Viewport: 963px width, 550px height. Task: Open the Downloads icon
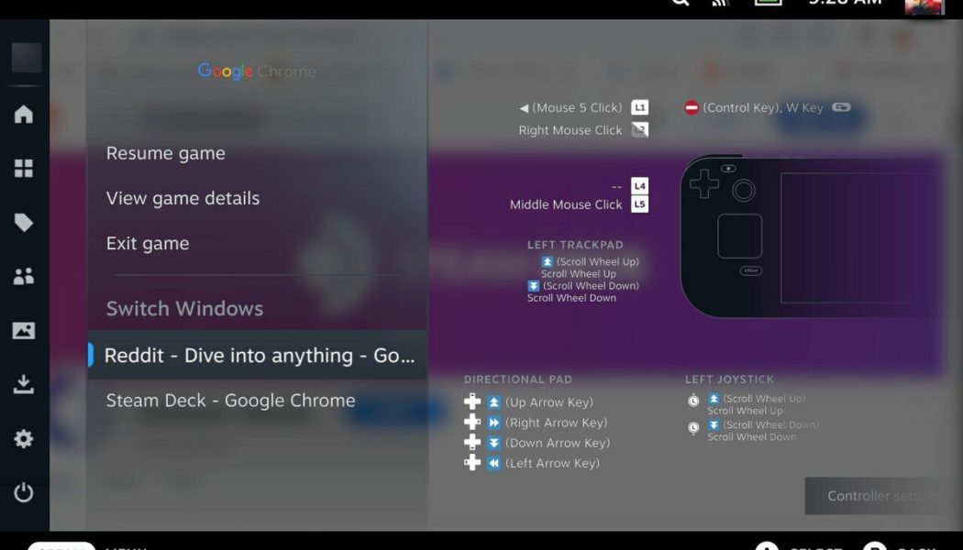pos(24,385)
